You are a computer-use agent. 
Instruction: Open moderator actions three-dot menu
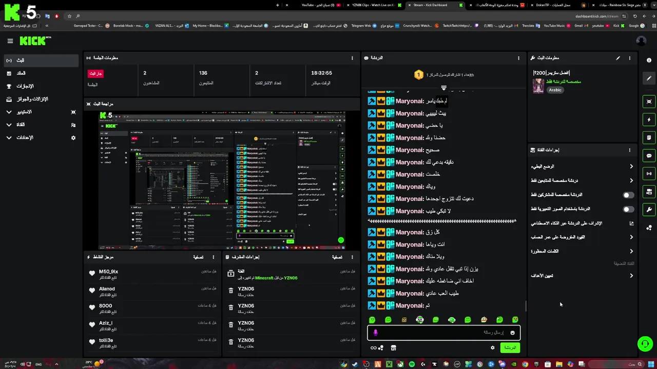pyautogui.click(x=352, y=257)
